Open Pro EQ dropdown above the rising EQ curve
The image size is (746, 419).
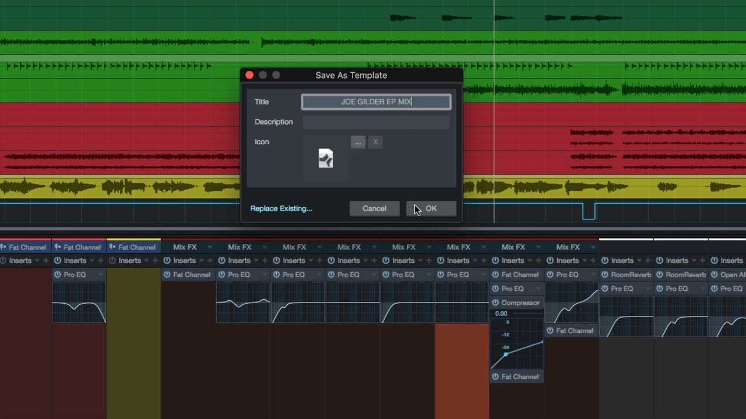[x=593, y=275]
